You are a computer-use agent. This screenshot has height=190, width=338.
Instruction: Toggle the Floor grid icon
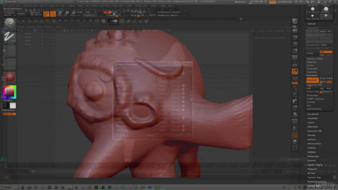pos(295,64)
